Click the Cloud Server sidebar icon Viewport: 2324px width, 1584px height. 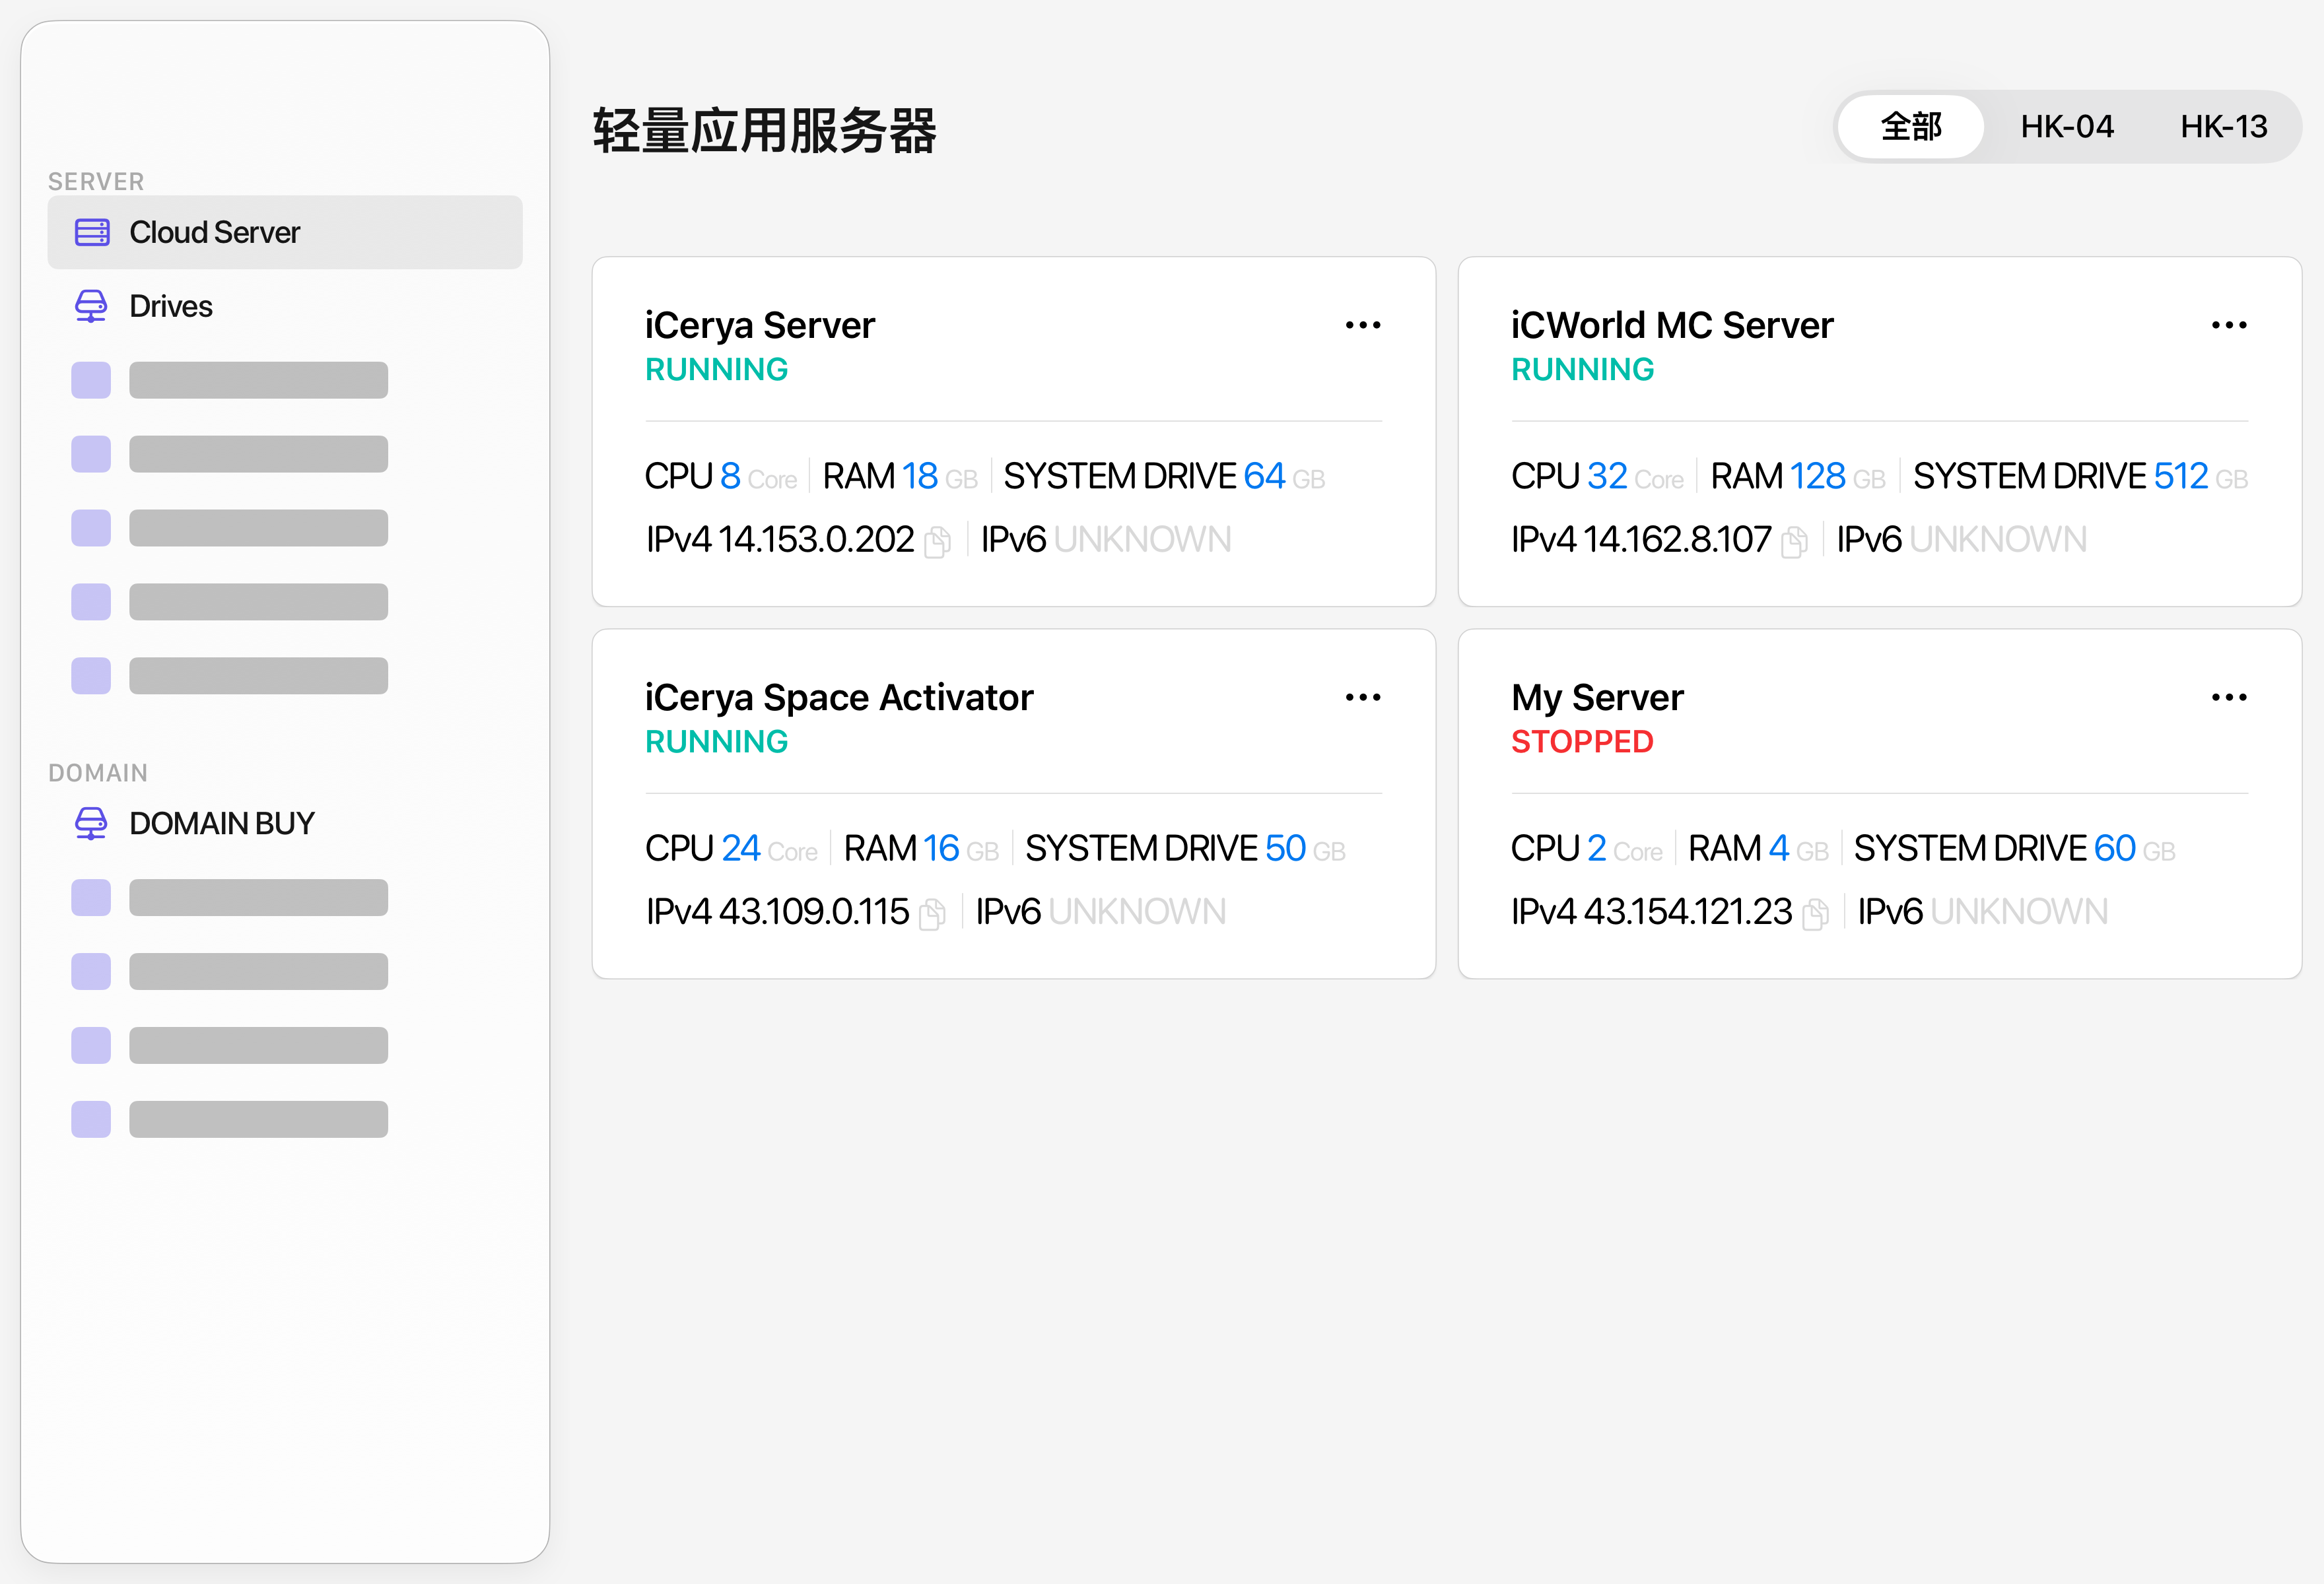click(92, 233)
